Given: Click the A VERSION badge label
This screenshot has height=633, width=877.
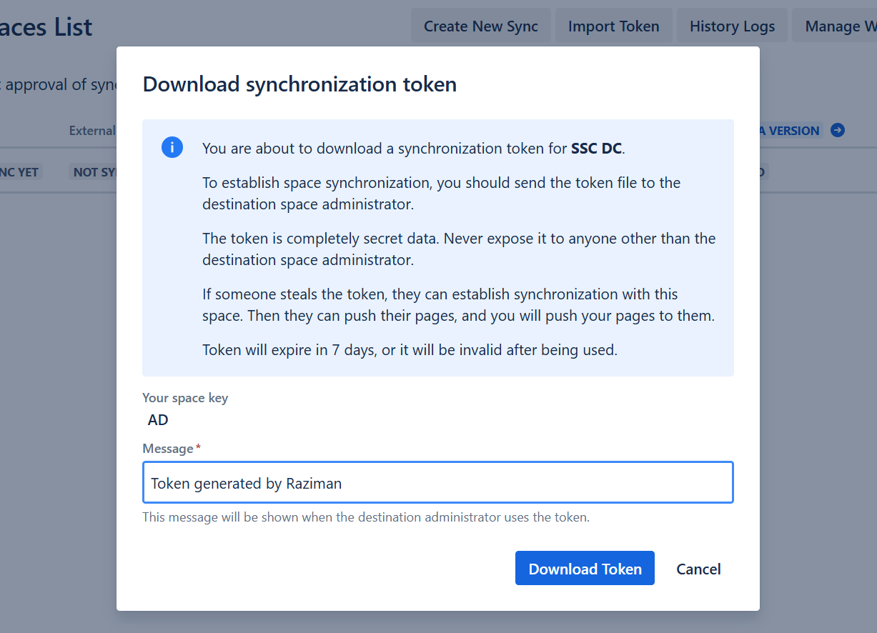Looking at the screenshot, I should pos(789,131).
